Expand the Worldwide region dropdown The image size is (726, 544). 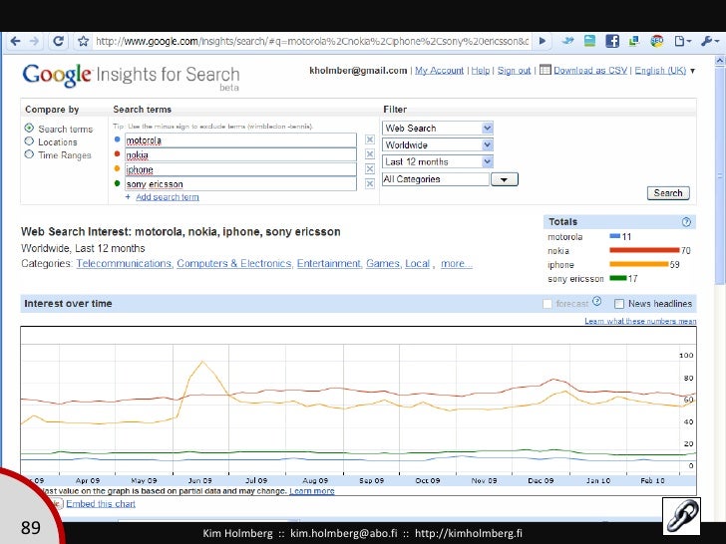[438, 145]
